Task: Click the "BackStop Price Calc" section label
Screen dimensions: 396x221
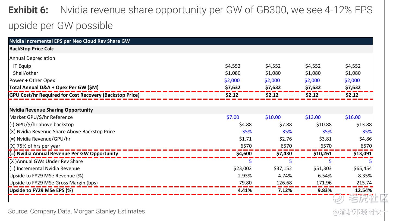Action: pos(32,49)
